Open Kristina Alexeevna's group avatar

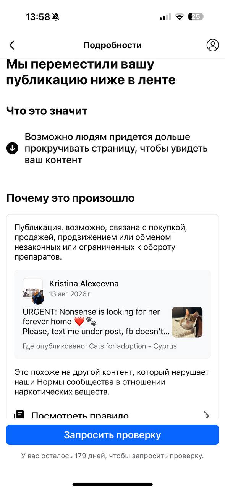coord(33,291)
